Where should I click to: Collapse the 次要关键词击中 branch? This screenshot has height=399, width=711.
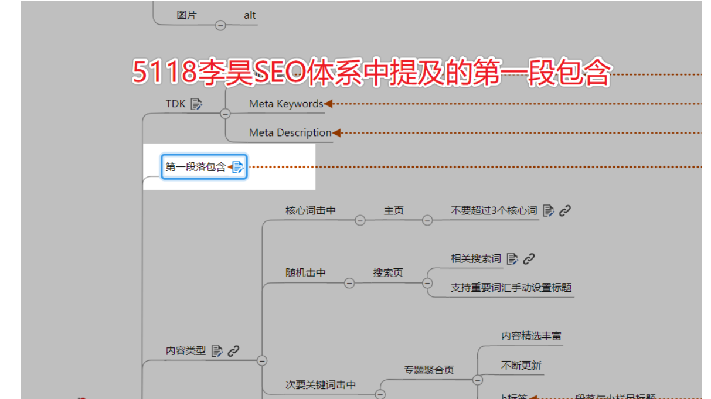tap(380, 394)
